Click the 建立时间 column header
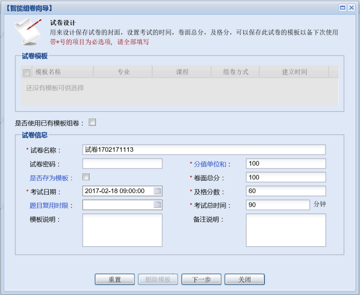360x295 pixels. (x=294, y=72)
